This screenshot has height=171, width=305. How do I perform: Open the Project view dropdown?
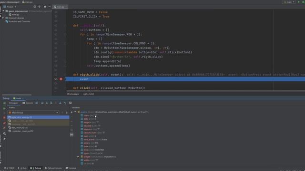click(x=10, y=7)
